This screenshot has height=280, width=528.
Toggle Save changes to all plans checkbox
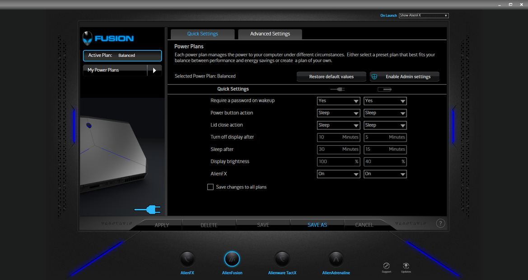[210, 187]
